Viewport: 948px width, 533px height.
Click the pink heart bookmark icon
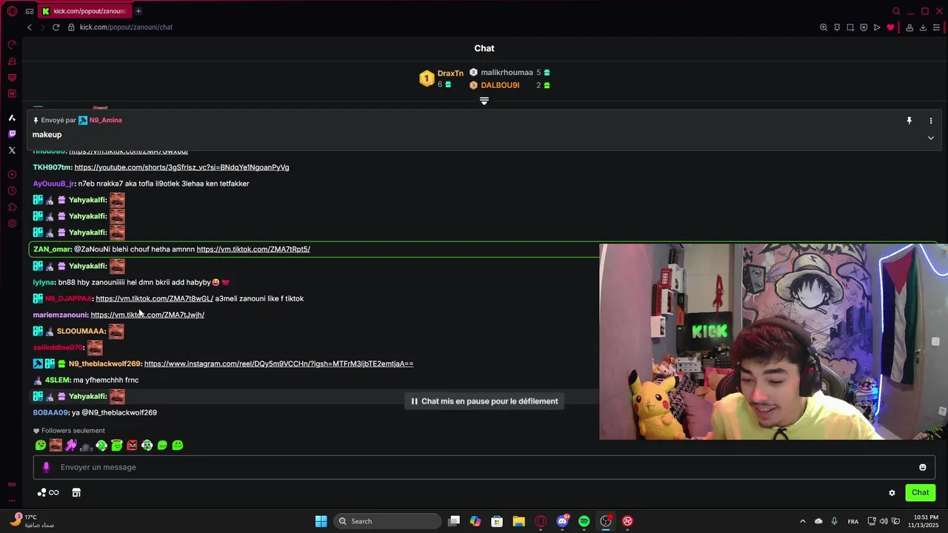(x=890, y=27)
